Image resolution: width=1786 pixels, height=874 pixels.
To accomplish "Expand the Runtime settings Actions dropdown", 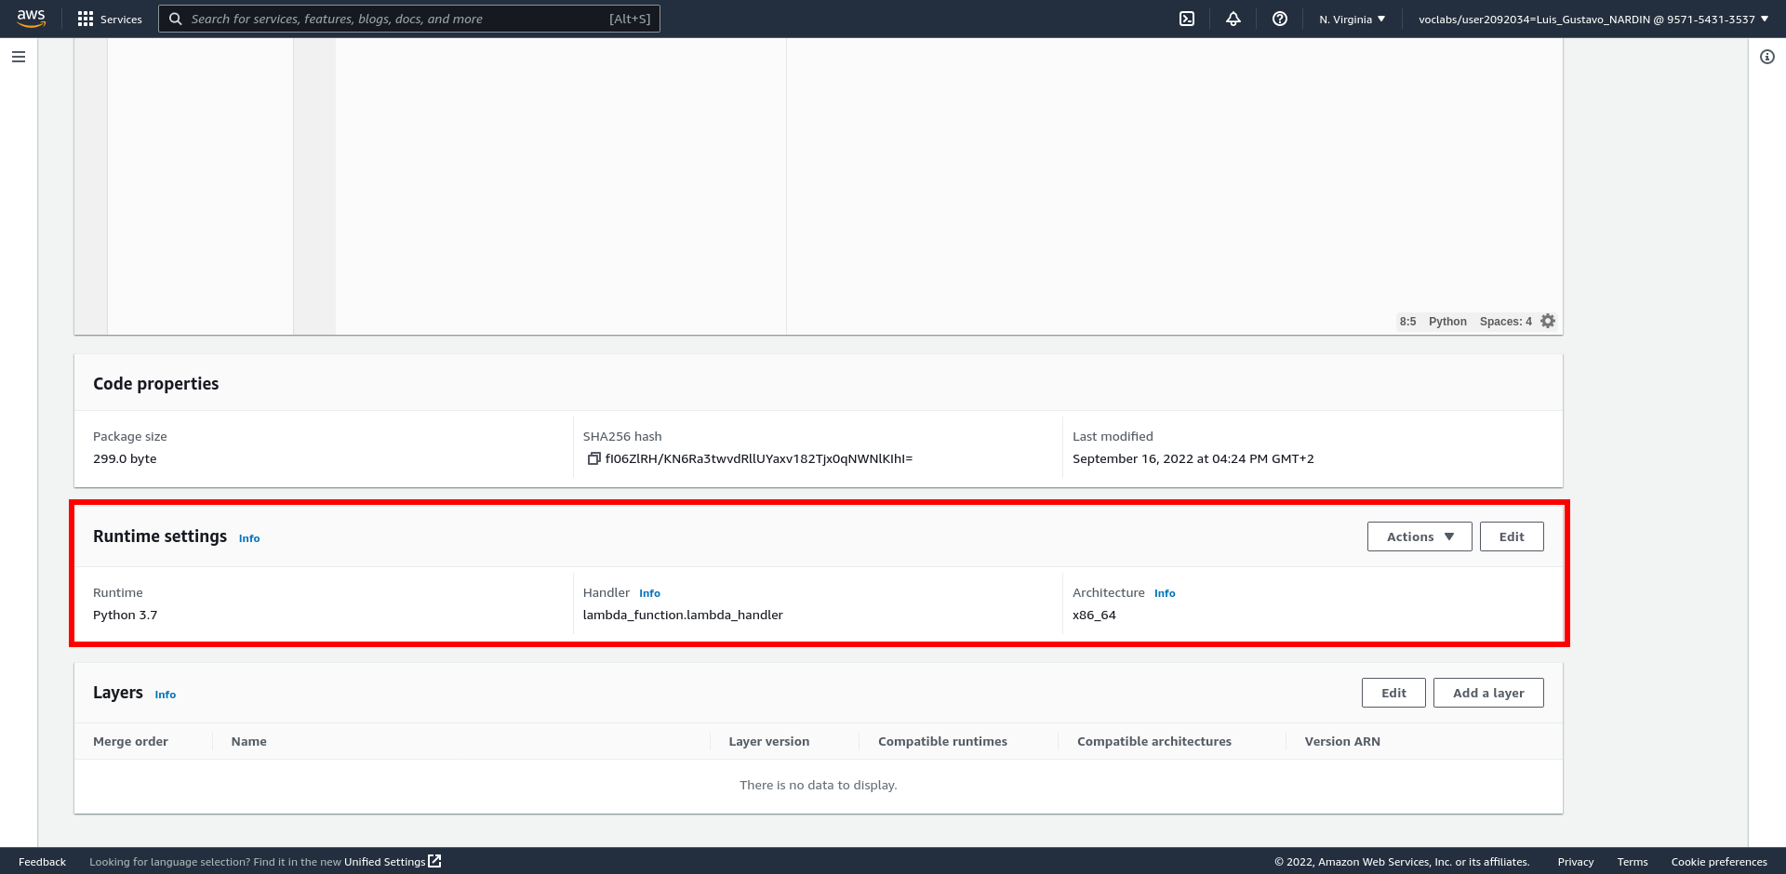I will pyautogui.click(x=1419, y=536).
